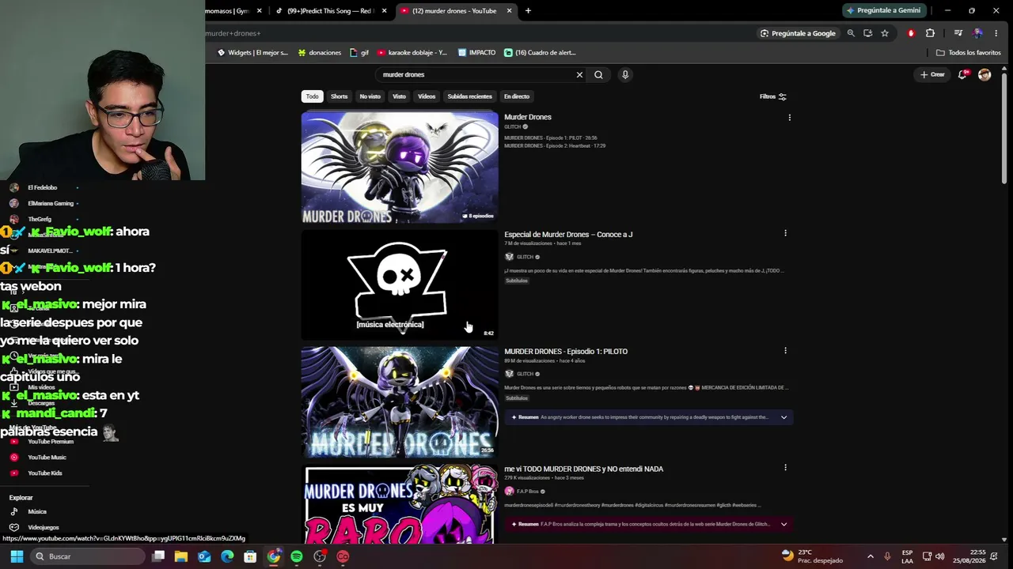Close the murder drones YouTube tab
This screenshot has height=569, width=1013.
pyautogui.click(x=510, y=11)
